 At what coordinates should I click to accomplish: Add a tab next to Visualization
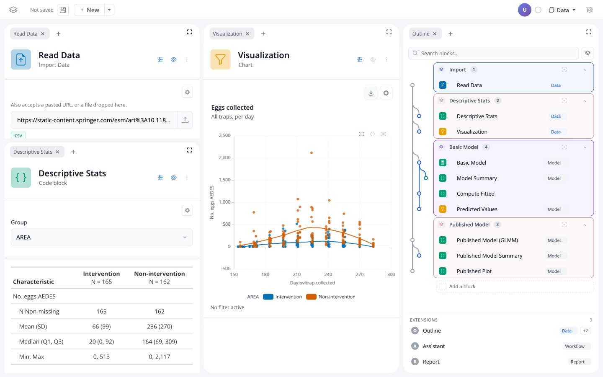[263, 34]
